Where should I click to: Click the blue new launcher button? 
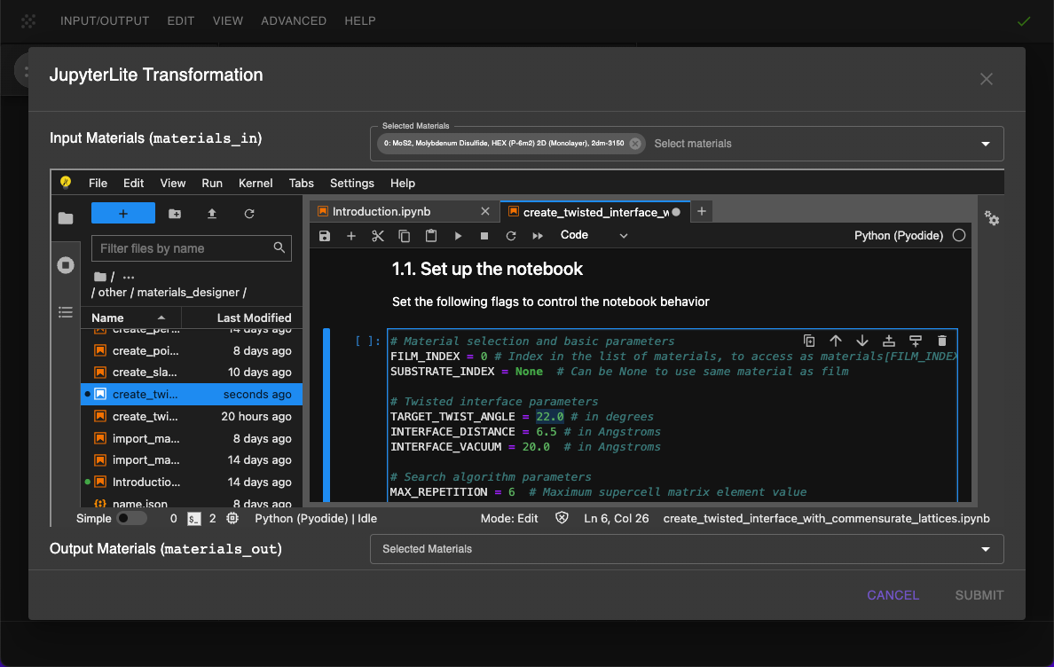pos(123,214)
